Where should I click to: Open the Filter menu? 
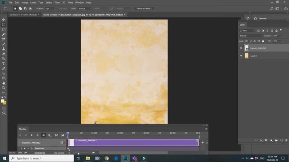[57, 3]
